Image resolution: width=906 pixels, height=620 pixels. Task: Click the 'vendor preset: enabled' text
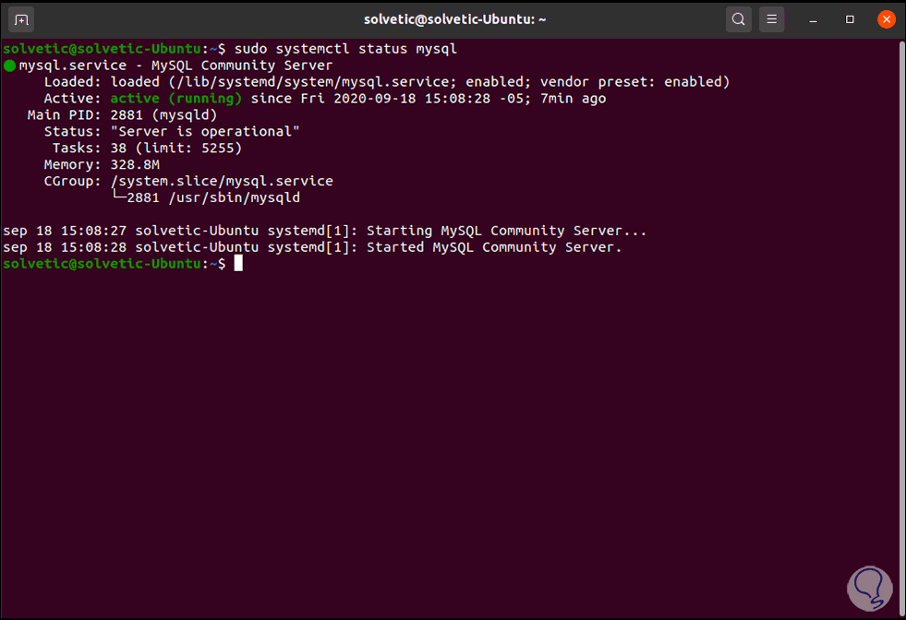click(631, 82)
